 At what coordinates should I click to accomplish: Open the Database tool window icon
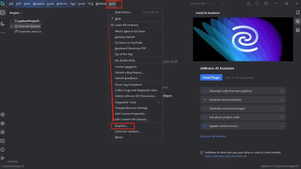298,30
